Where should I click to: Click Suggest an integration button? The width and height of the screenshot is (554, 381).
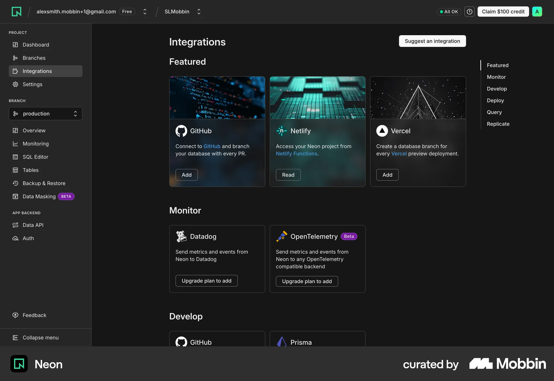[x=432, y=41]
